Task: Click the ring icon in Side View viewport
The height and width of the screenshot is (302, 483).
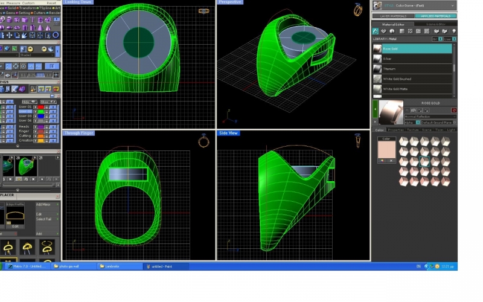Action: (357, 141)
